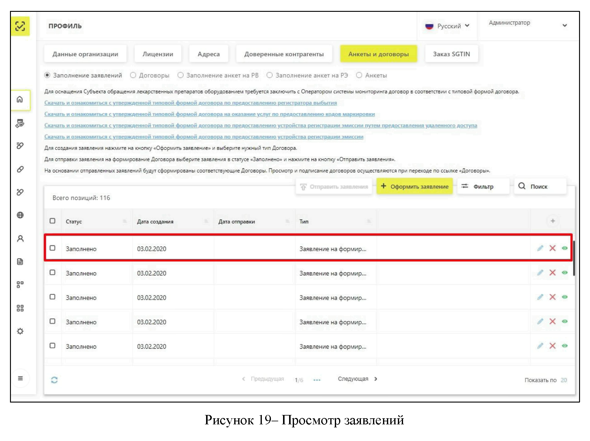Click the home icon in left sidebar
This screenshot has width=590, height=441.
(20, 99)
